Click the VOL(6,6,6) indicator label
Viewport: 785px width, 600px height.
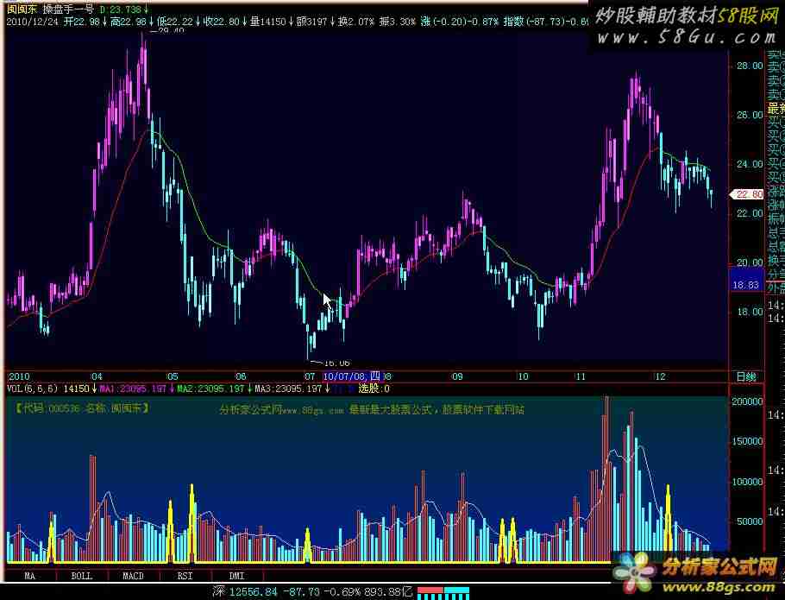tap(33, 388)
